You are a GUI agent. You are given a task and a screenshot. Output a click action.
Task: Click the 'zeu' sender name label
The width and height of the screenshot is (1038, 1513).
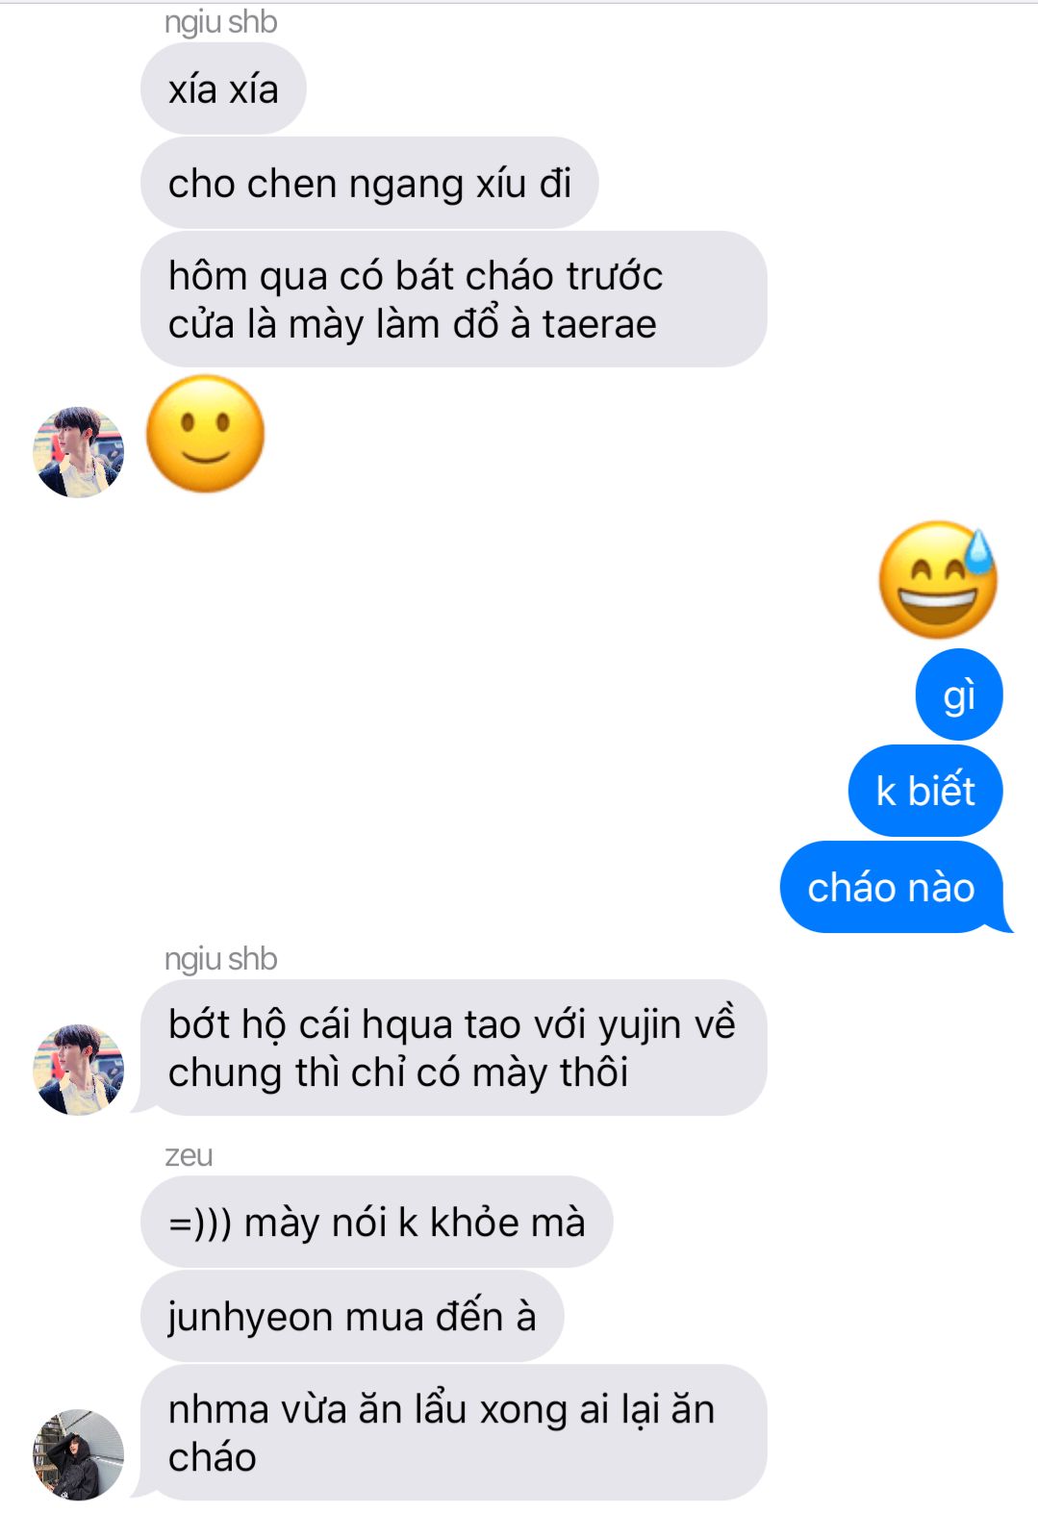(x=189, y=1155)
